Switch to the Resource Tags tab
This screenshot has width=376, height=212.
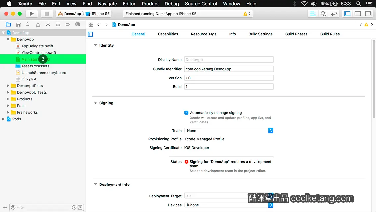pos(204,34)
